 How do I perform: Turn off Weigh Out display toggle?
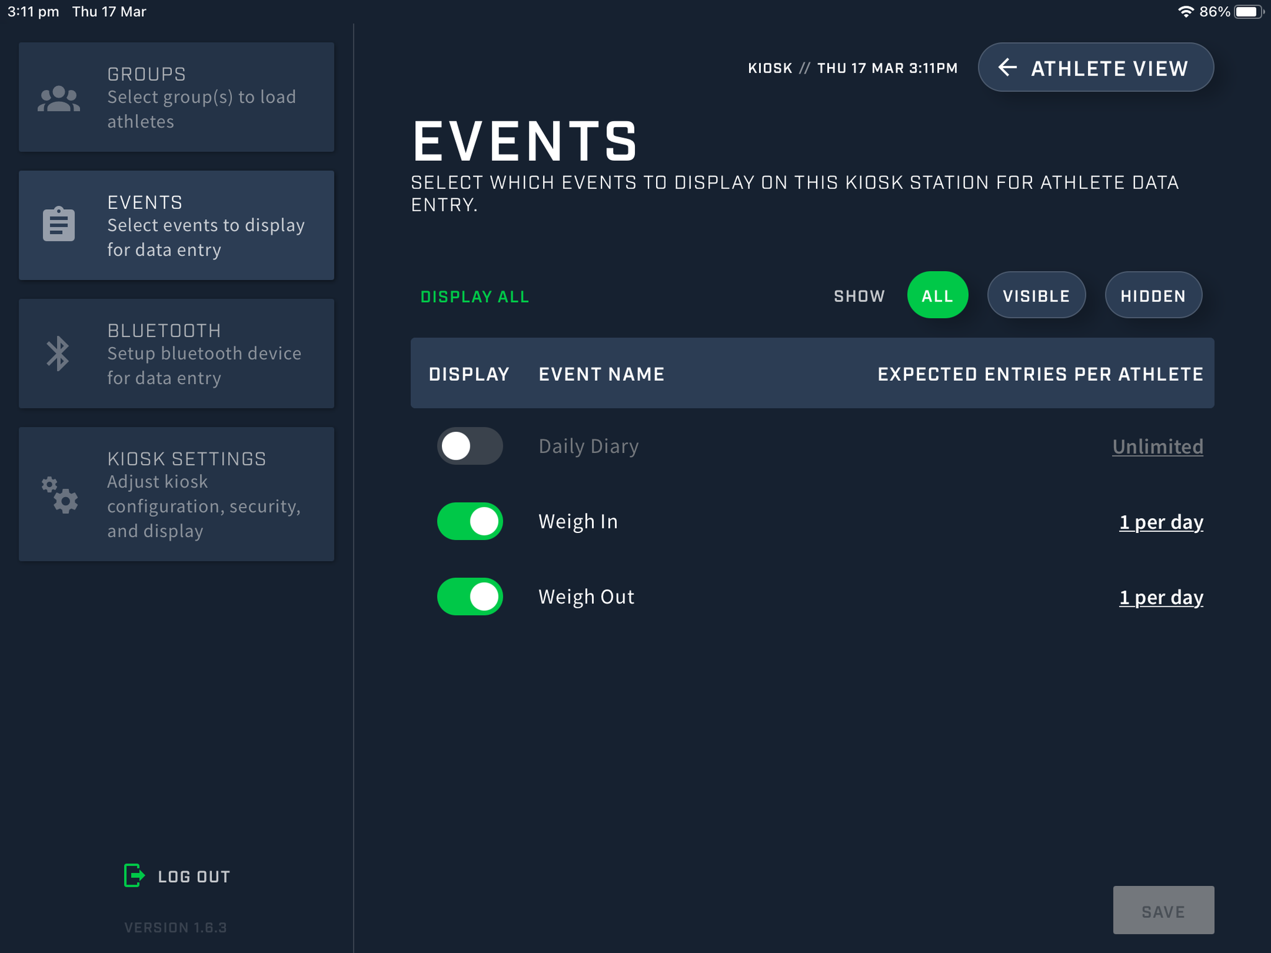[x=470, y=596]
